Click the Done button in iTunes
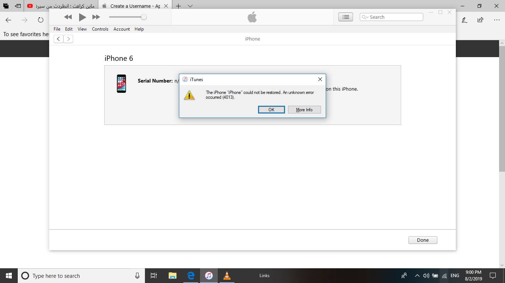Image resolution: width=505 pixels, height=283 pixels. 423,240
